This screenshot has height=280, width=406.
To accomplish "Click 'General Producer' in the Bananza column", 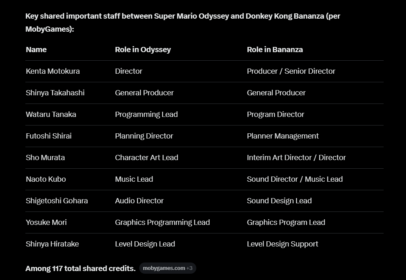I will (276, 93).
